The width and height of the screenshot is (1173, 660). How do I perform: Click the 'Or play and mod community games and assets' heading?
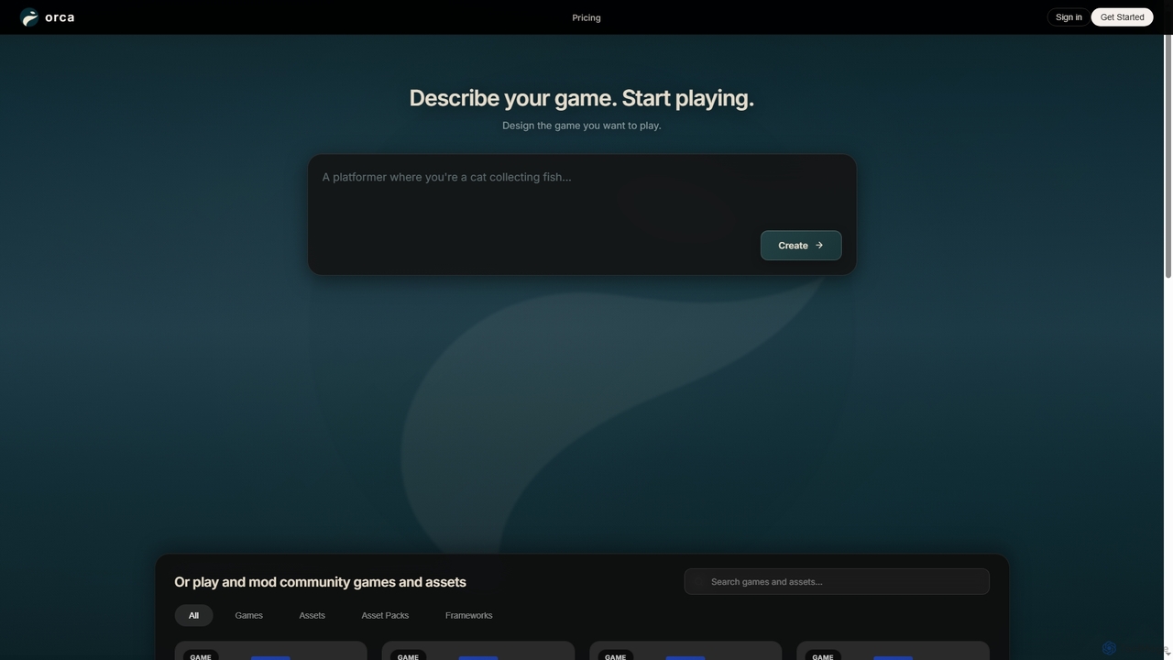point(320,582)
